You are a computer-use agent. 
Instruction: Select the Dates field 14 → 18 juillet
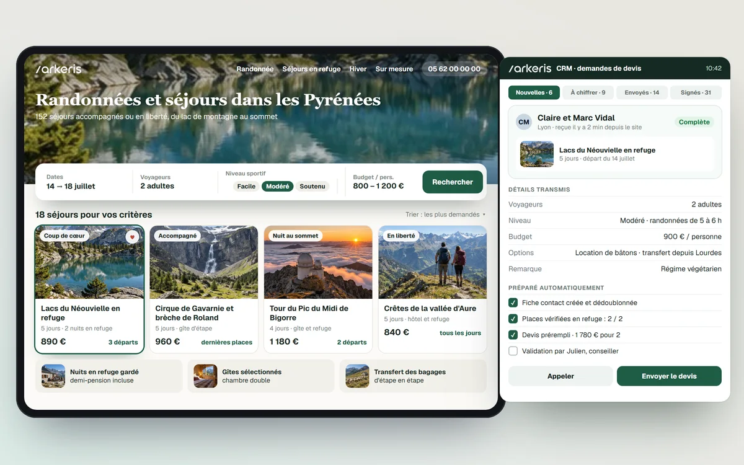(x=84, y=182)
